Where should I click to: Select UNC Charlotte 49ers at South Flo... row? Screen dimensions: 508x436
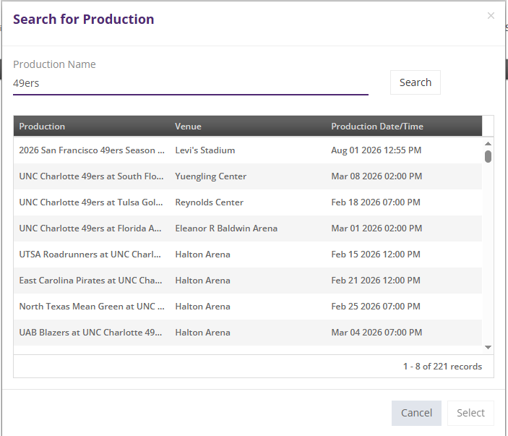click(248, 176)
